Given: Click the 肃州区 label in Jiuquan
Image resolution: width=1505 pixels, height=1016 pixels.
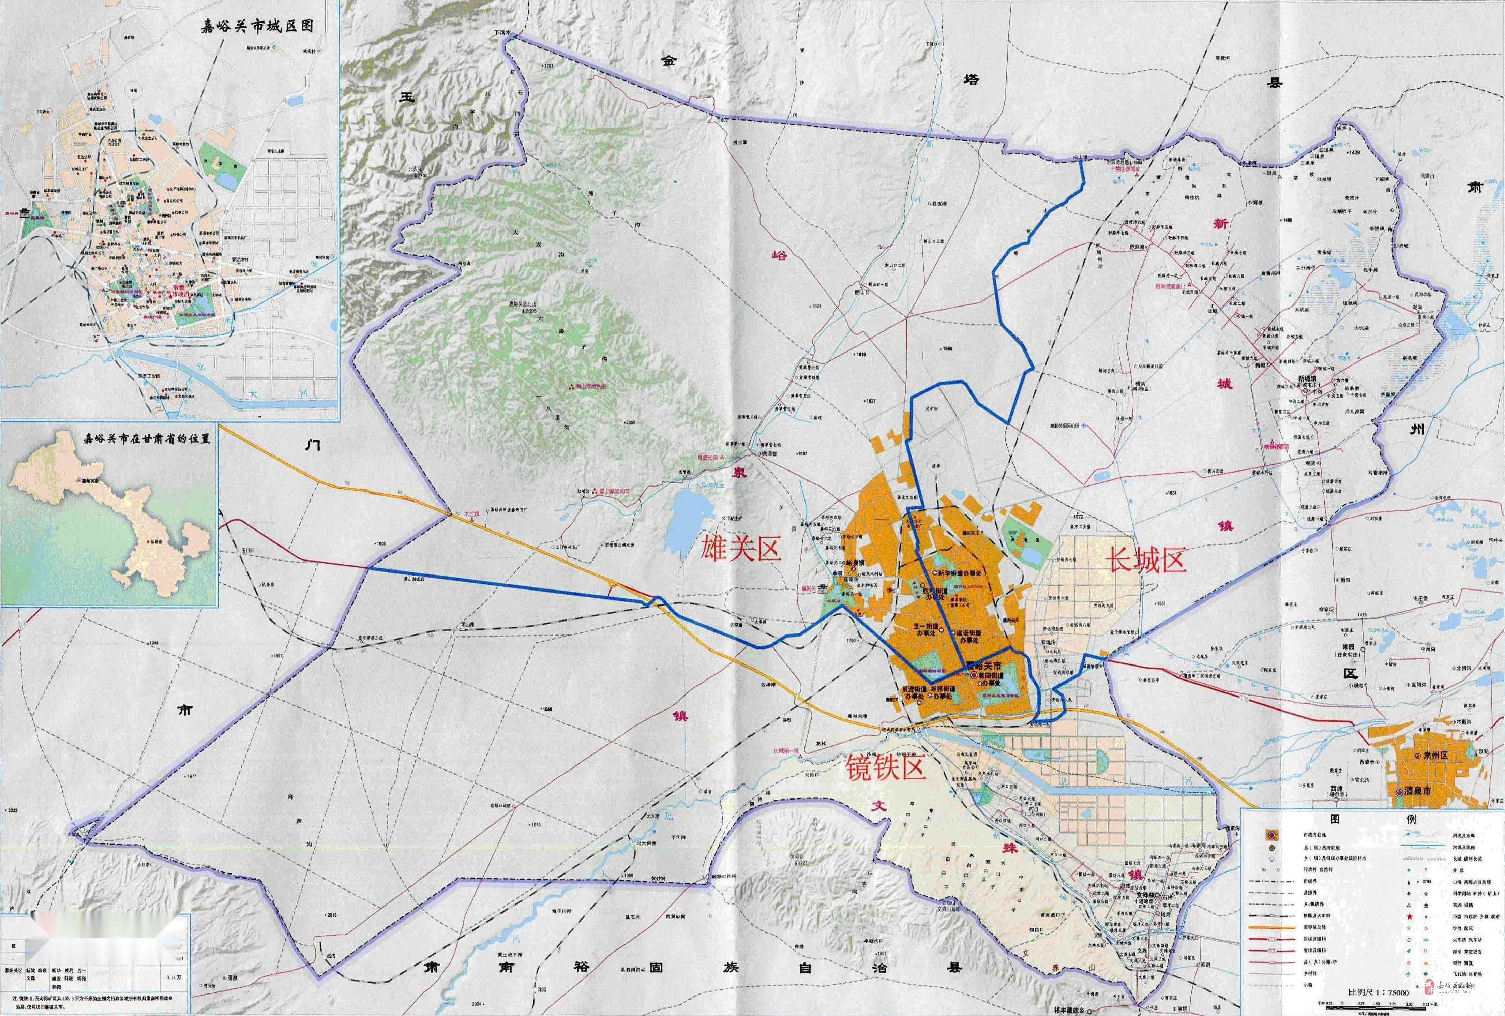Looking at the screenshot, I should [1436, 756].
